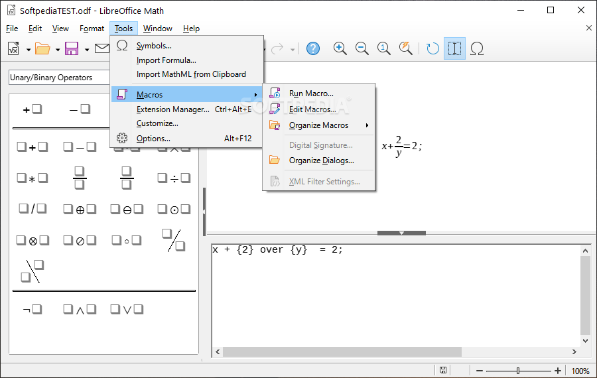Click the zoom slider minus button
The width and height of the screenshot is (597, 378).
pos(480,371)
